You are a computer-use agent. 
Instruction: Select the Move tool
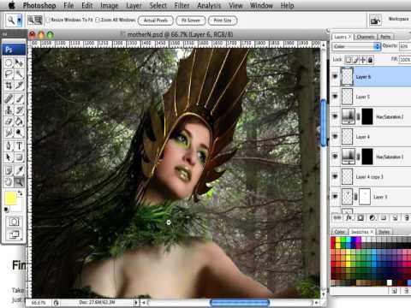click(19, 62)
